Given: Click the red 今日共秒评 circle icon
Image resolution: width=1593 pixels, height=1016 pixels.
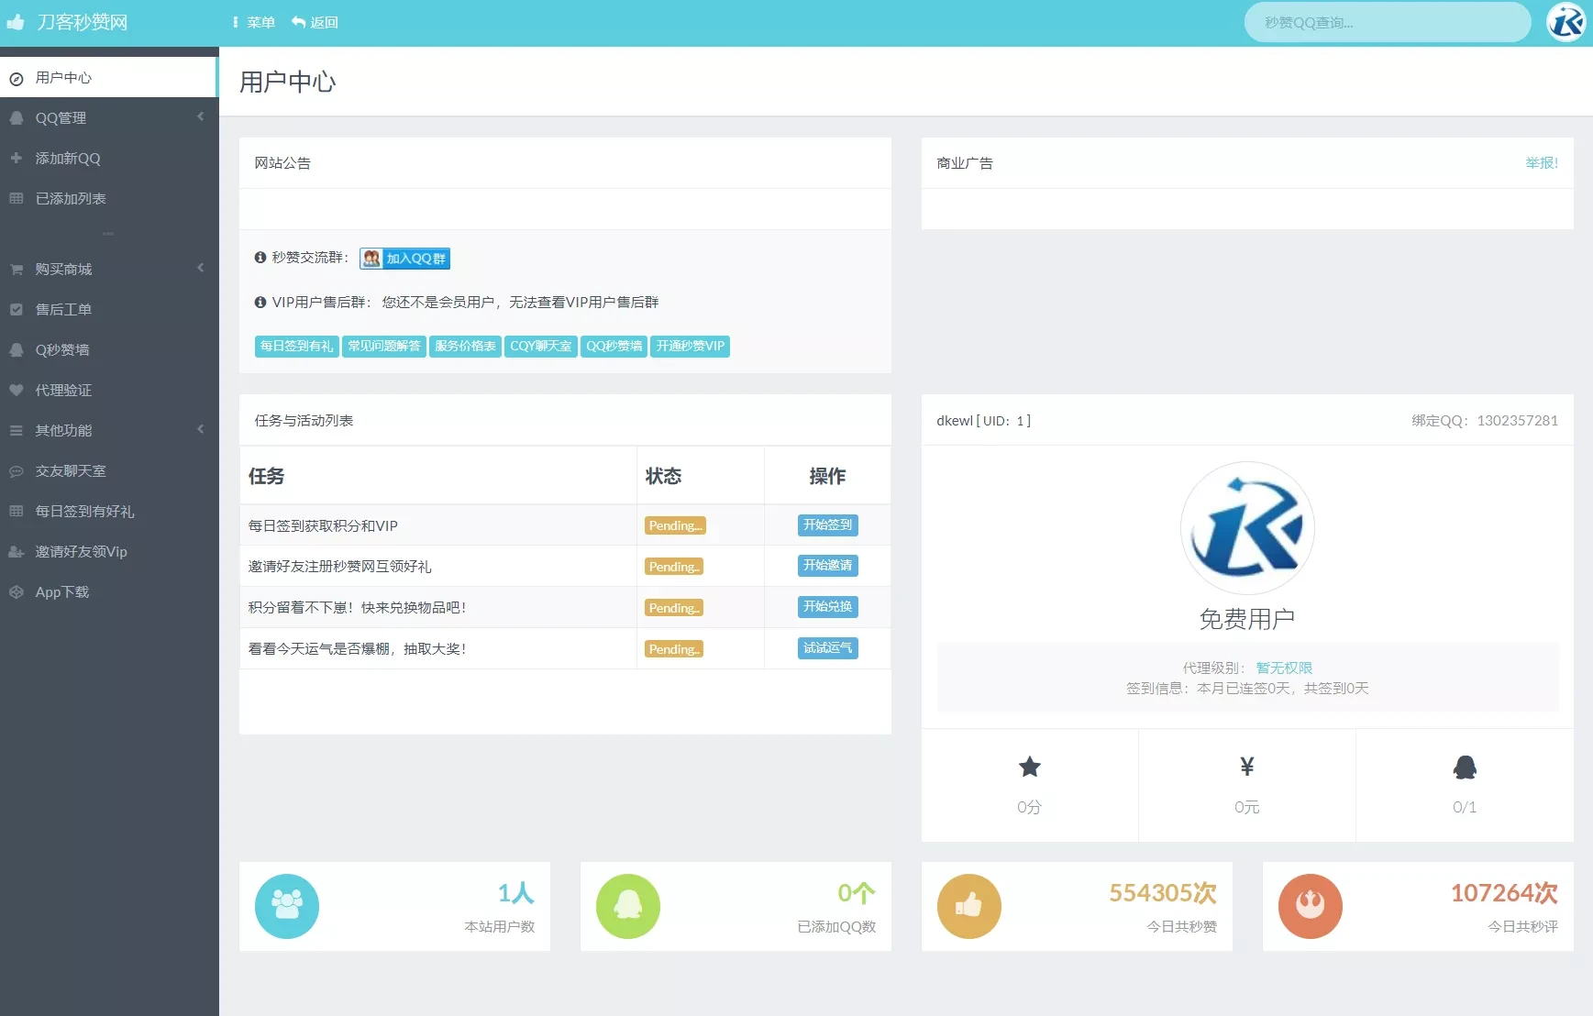Looking at the screenshot, I should click(x=1310, y=906).
